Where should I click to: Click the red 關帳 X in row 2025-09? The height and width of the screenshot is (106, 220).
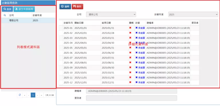pyautogui.click(x=130, y=67)
